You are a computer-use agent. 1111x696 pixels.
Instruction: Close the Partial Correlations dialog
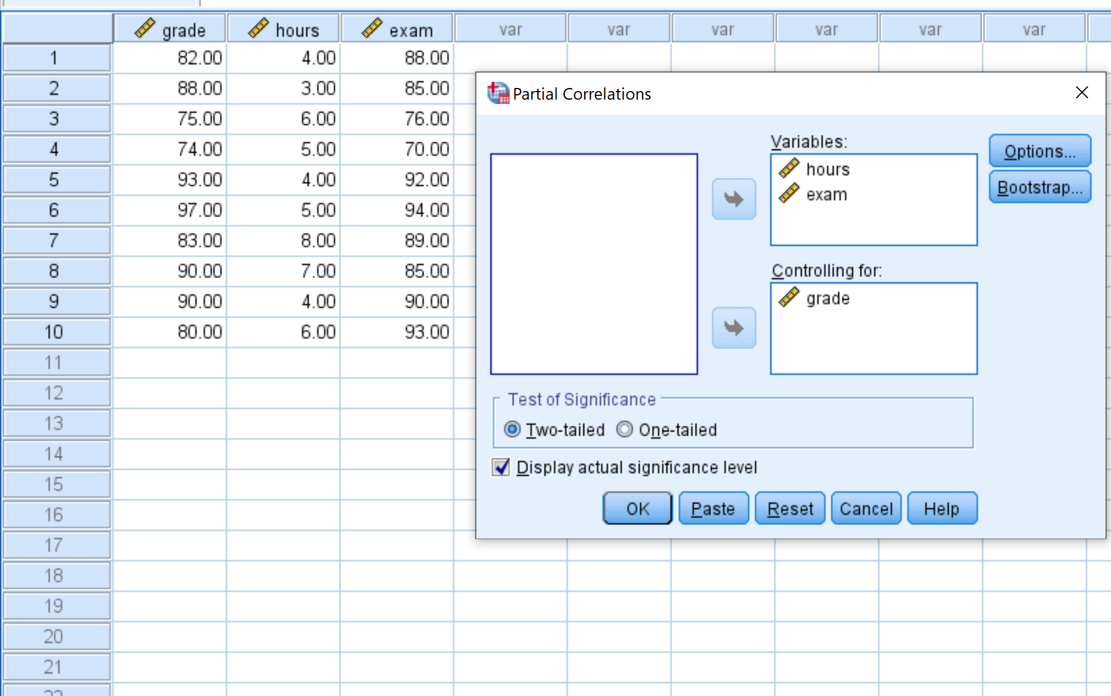click(x=1081, y=93)
